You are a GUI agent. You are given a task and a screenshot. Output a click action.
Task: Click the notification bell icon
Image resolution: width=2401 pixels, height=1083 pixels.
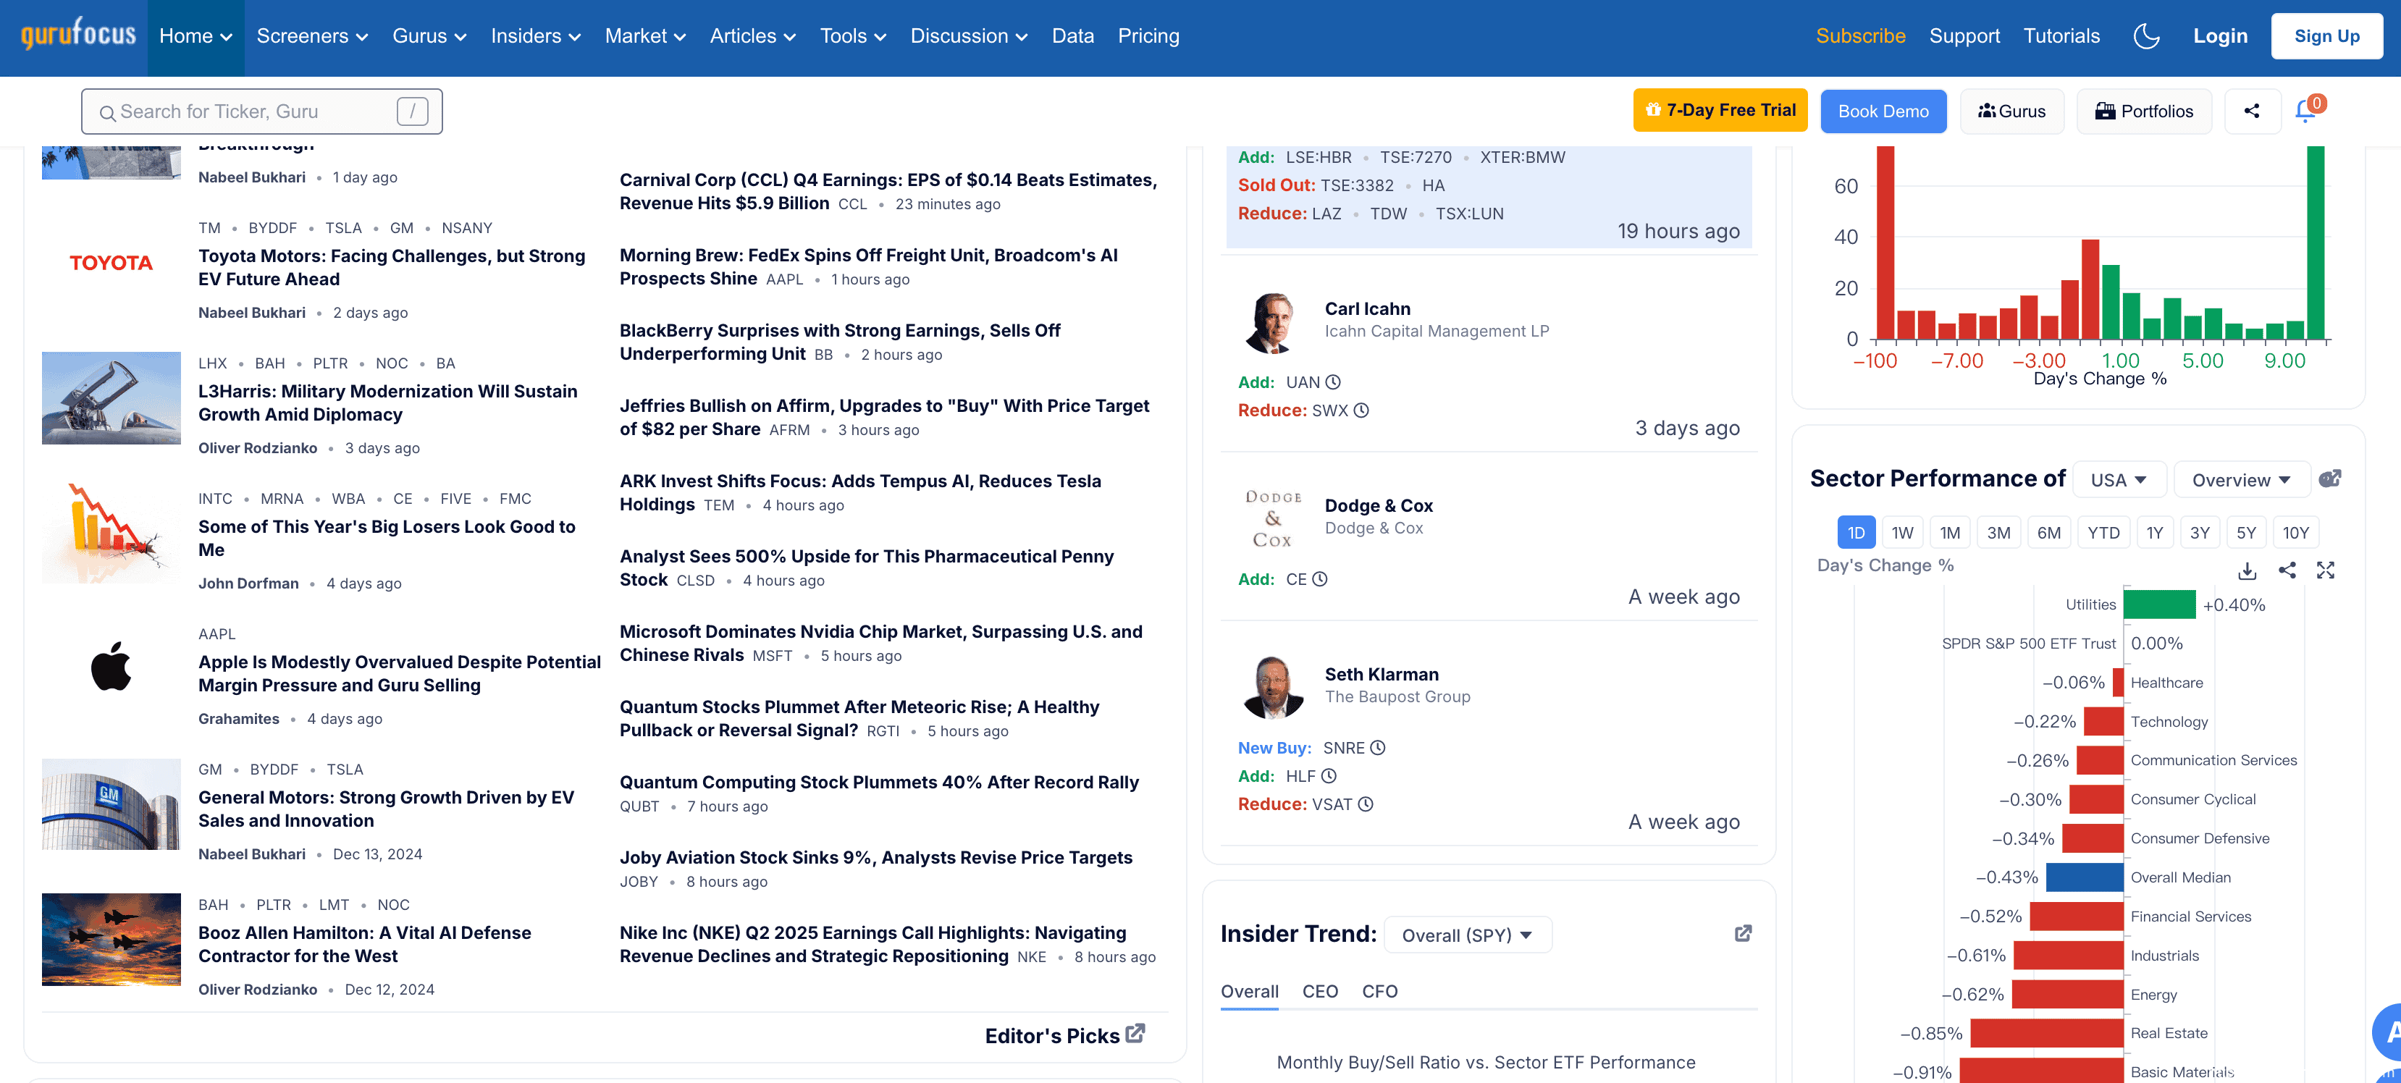point(2306,111)
